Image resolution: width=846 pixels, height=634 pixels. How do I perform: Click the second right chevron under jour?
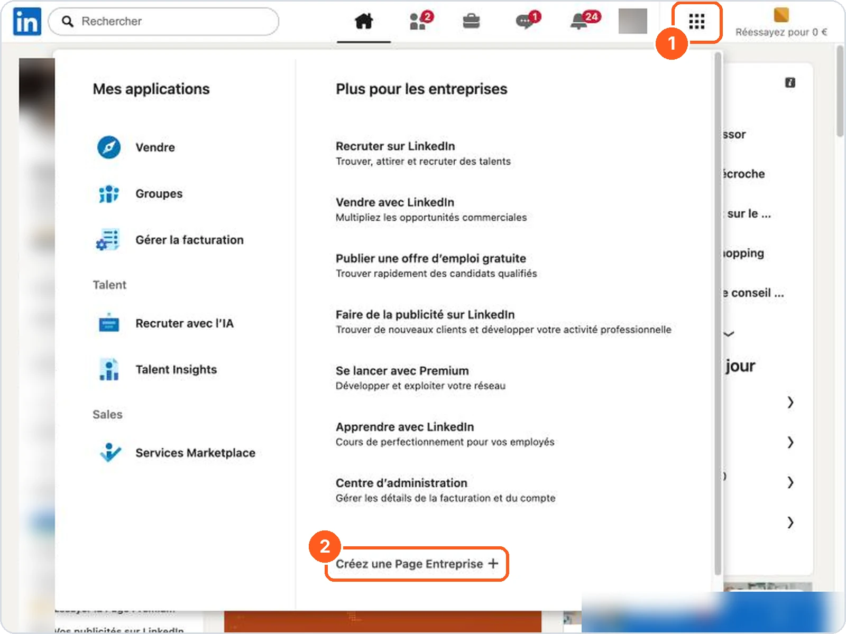[790, 442]
